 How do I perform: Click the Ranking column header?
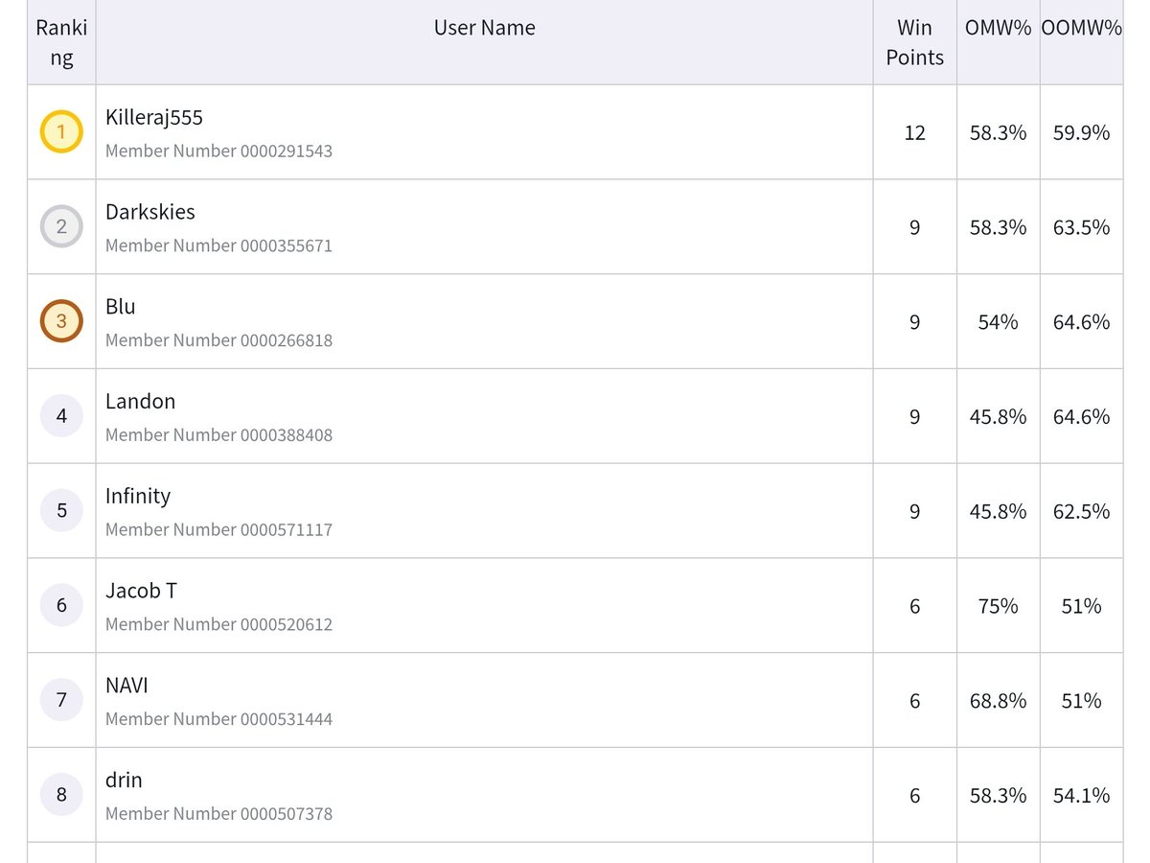(x=61, y=42)
